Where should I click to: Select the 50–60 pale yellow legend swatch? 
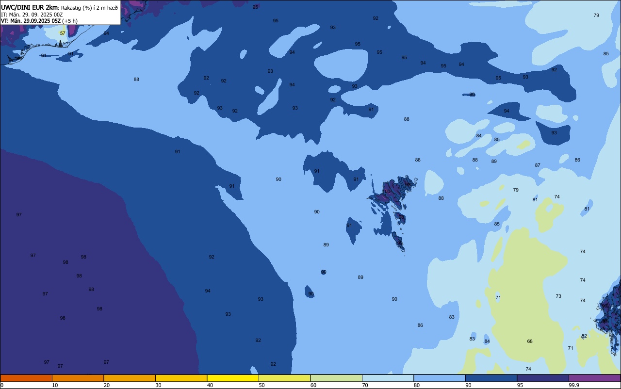284,378
